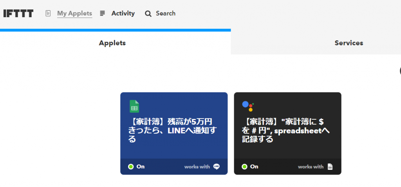Image resolution: width=401 pixels, height=187 pixels.
Task: Click works with text on black applet
Action: tap(311, 167)
